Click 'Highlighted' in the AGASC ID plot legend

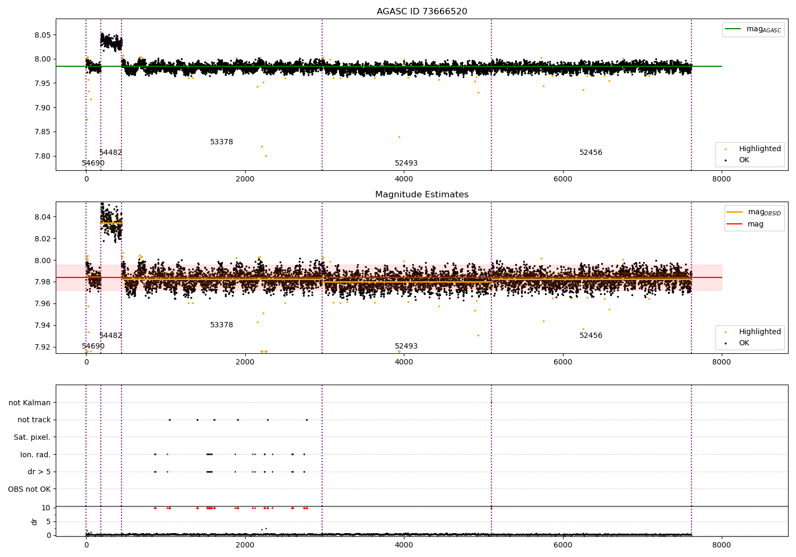(760, 149)
